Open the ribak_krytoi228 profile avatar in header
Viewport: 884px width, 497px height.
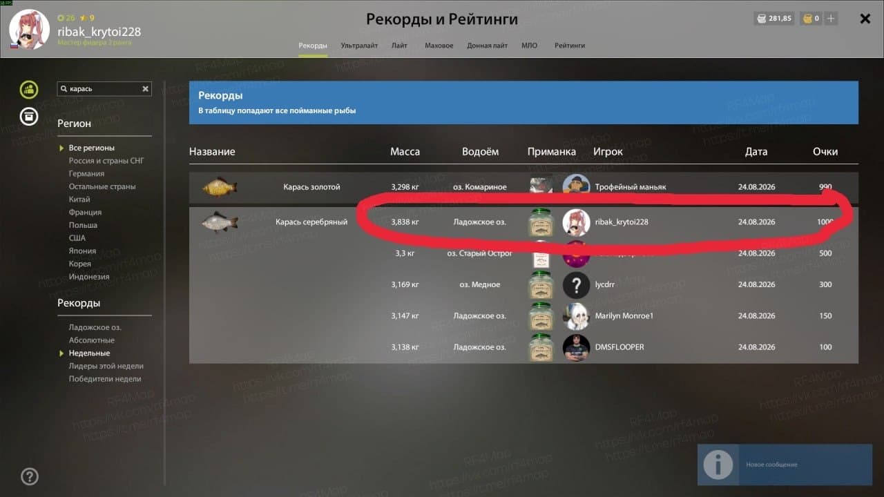(x=29, y=29)
